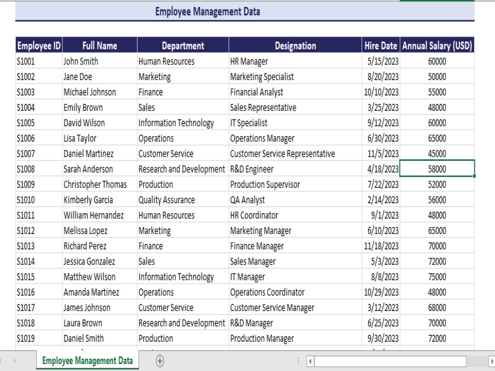Select the Daniel Martinez cell
Screen dimensions: 495x371
coord(100,154)
